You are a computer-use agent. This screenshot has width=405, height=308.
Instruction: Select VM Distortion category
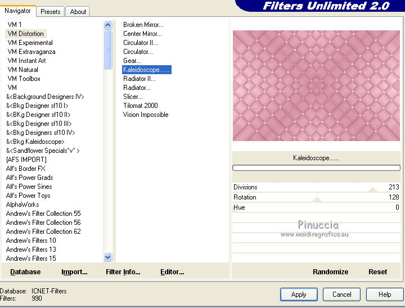25,34
